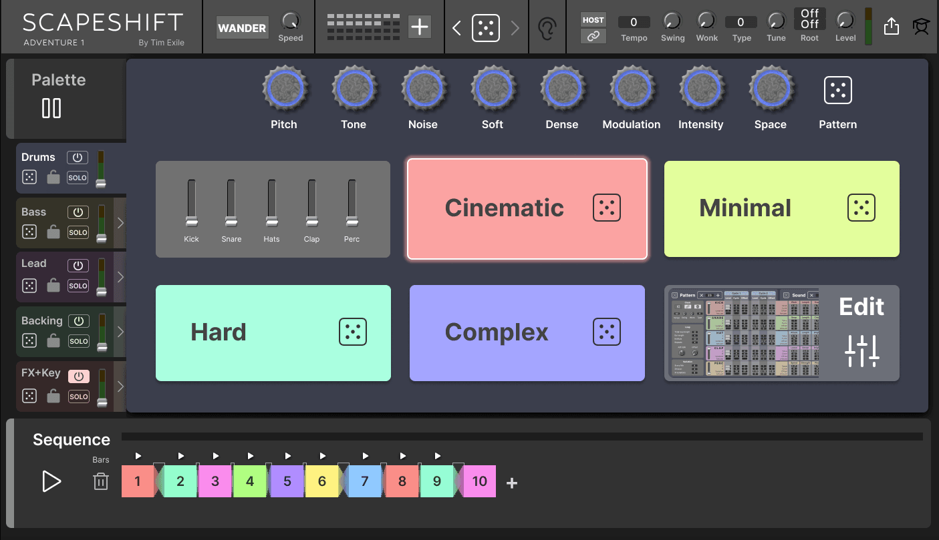This screenshot has width=939, height=540.
Task: Randomize the Drums track with its dice icon
Action: tap(29, 177)
